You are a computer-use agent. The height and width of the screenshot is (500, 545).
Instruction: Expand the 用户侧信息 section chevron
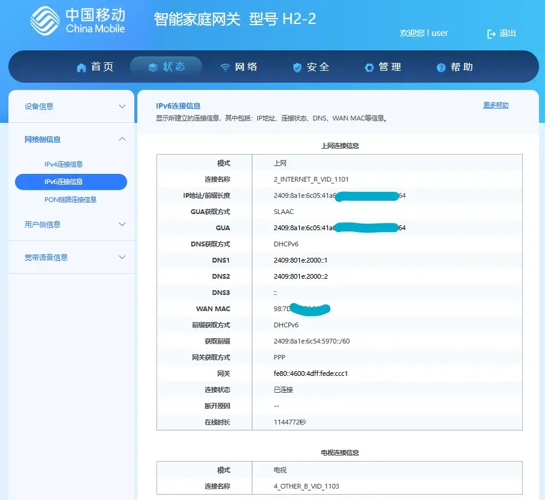(122, 224)
